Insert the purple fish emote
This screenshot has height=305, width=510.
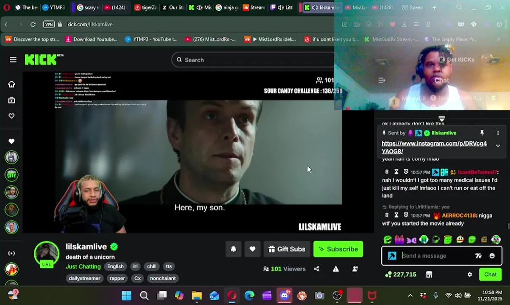click(x=411, y=240)
